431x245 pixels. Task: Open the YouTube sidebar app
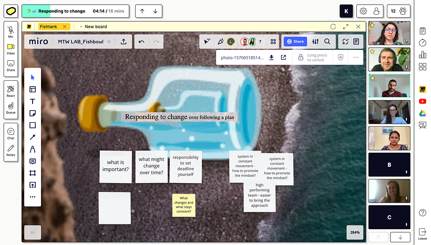coord(423,101)
